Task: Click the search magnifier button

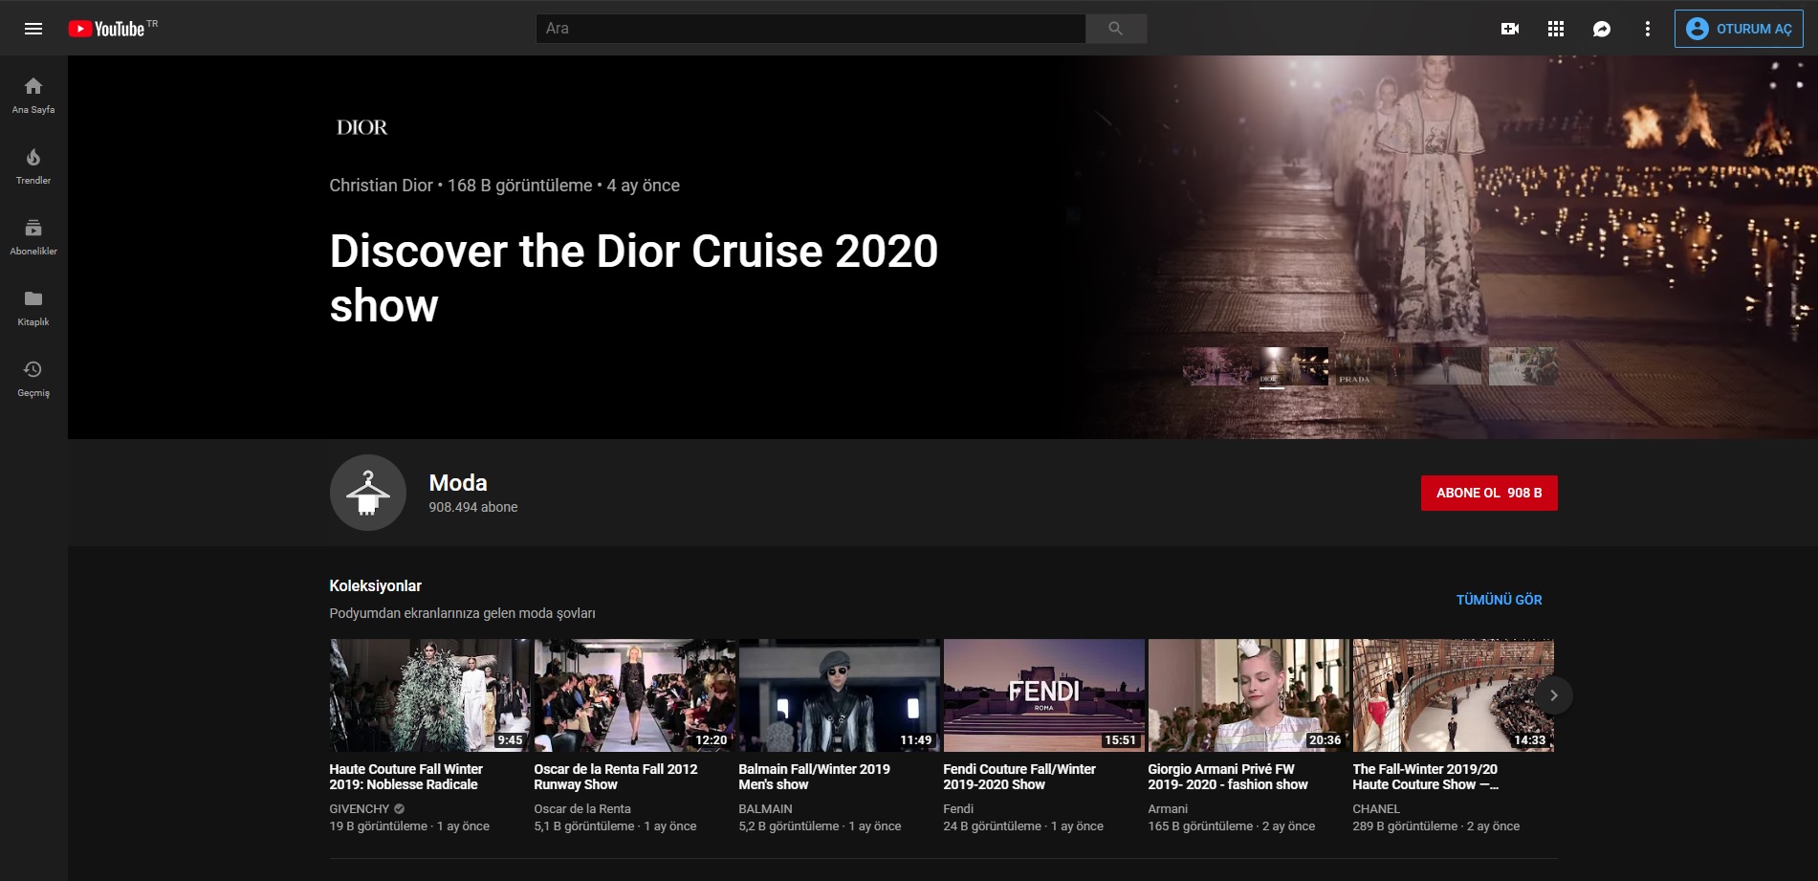Action: click(x=1115, y=29)
